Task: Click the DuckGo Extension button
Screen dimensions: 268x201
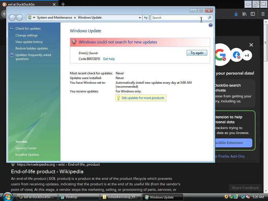Action: [x=233, y=143]
